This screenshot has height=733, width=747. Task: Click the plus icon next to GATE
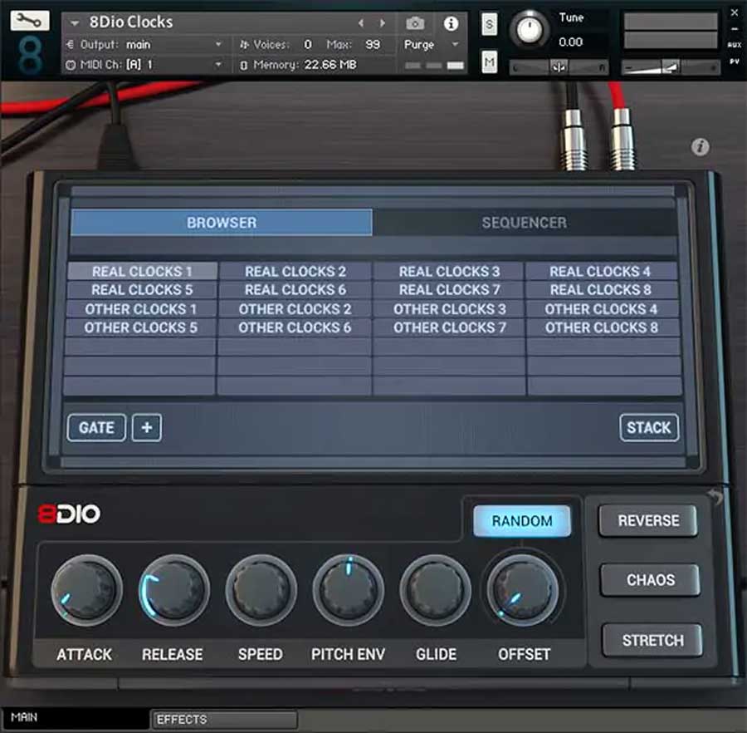[147, 427]
